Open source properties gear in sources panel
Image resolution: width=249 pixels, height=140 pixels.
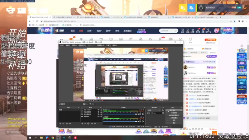pyautogui.click(x=88, y=124)
